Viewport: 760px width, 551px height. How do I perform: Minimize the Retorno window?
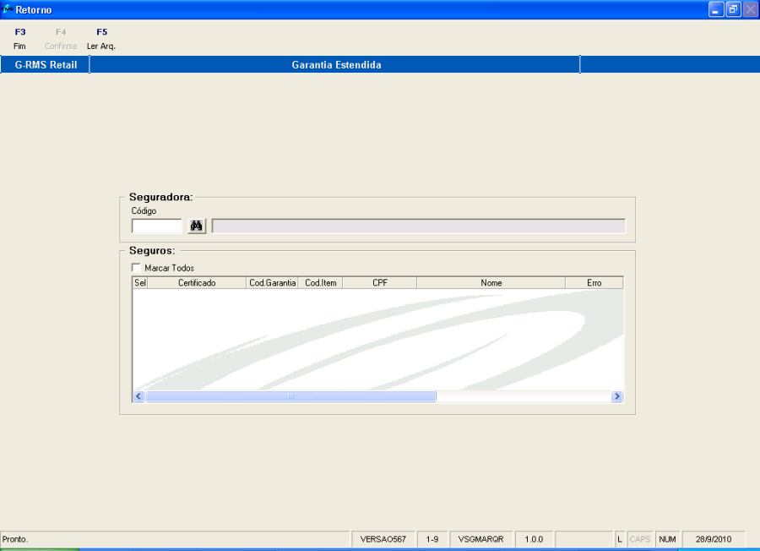tap(716, 9)
